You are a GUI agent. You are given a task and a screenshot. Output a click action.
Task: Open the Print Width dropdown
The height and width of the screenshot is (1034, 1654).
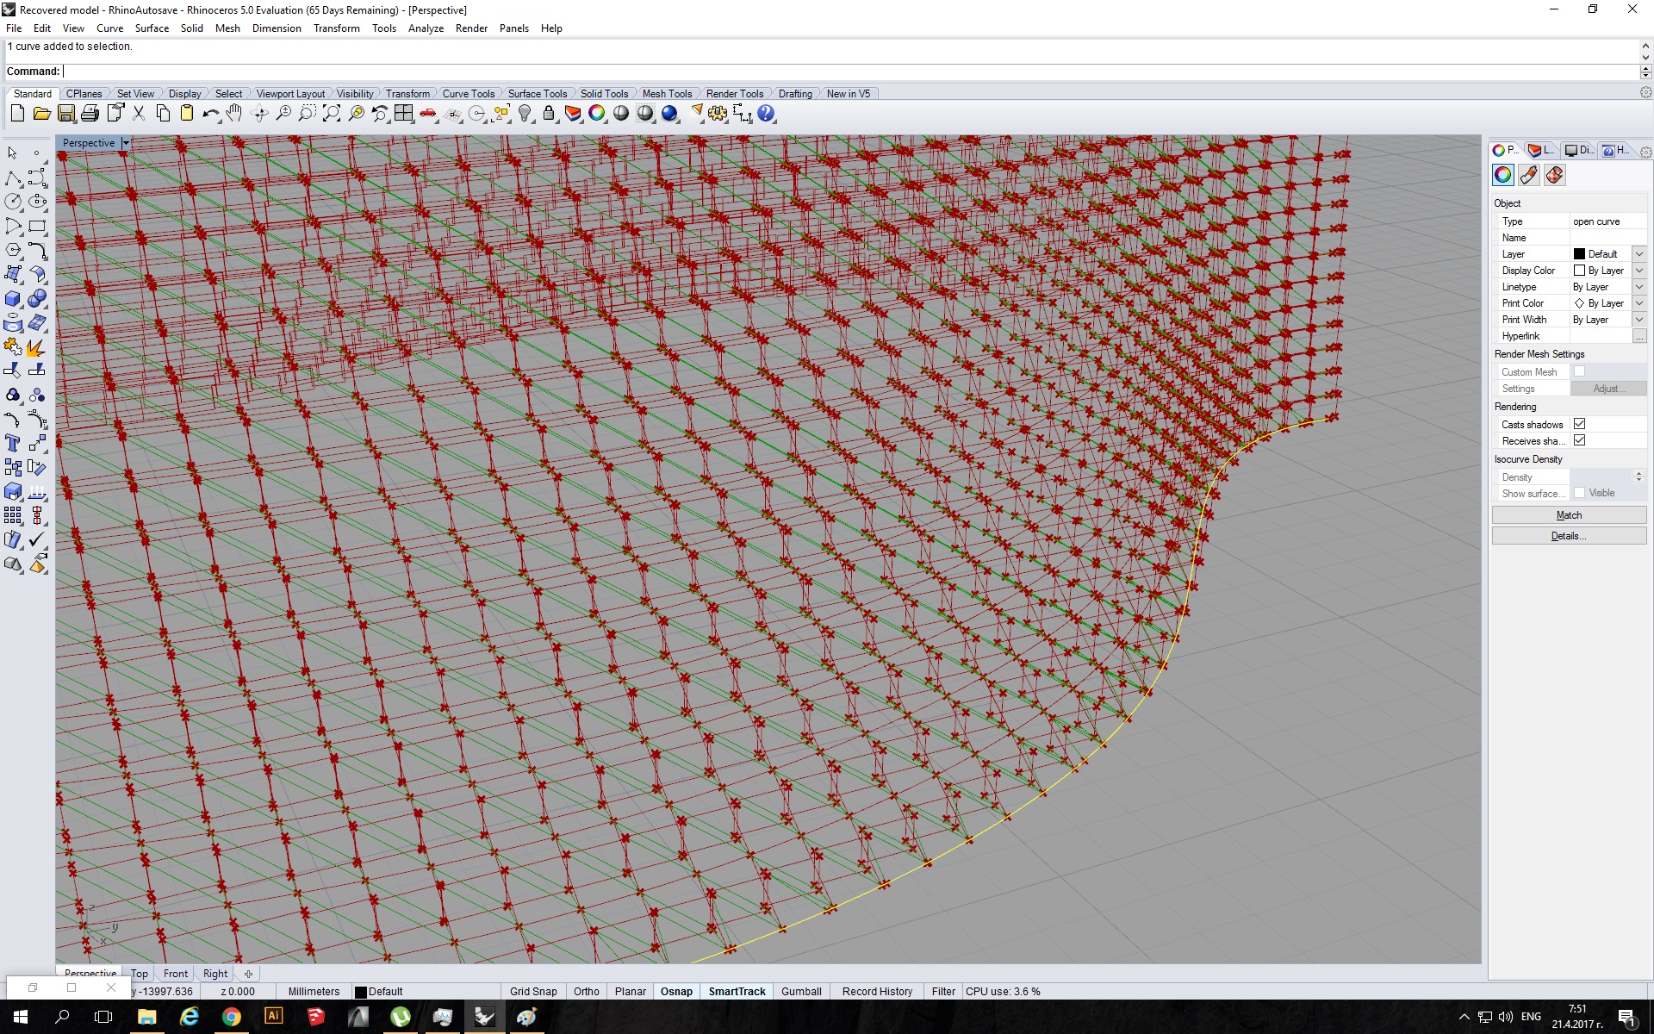(1639, 320)
